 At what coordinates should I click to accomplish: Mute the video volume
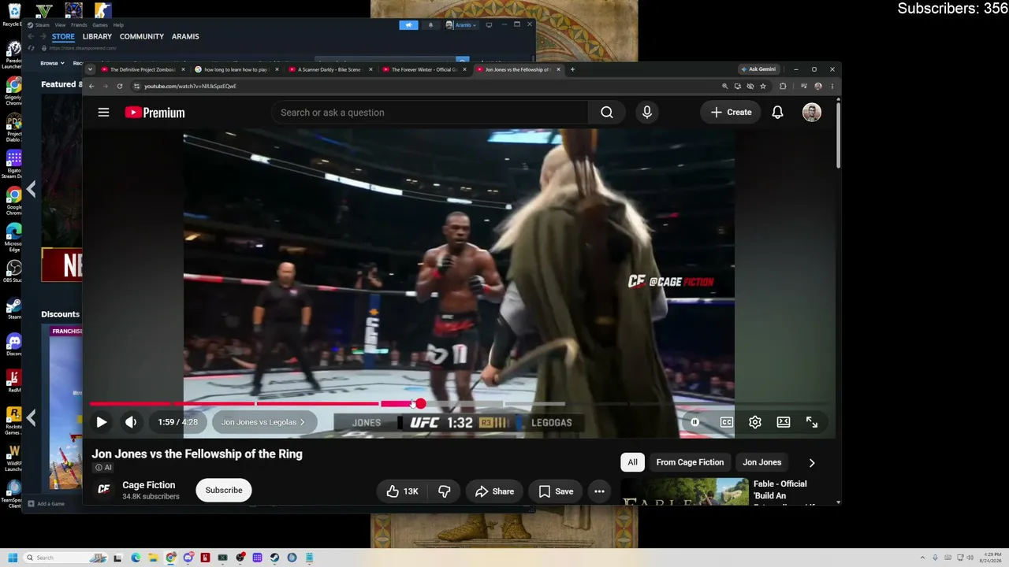point(131,422)
